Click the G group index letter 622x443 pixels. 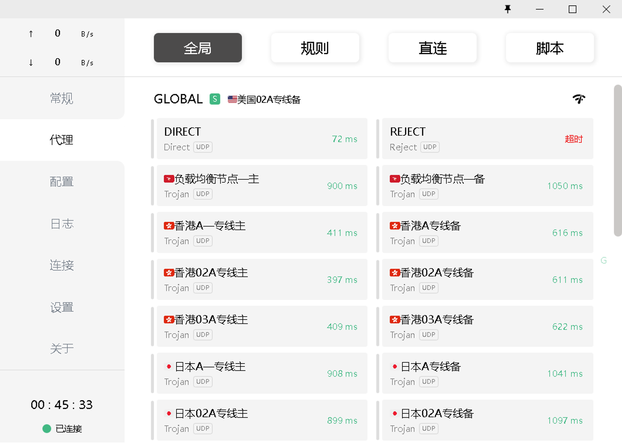pos(603,261)
